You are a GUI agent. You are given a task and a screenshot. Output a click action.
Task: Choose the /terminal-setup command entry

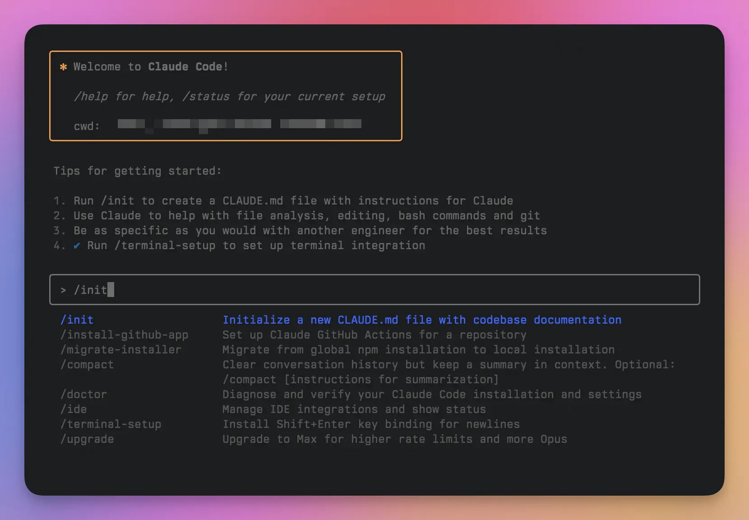pyautogui.click(x=111, y=424)
